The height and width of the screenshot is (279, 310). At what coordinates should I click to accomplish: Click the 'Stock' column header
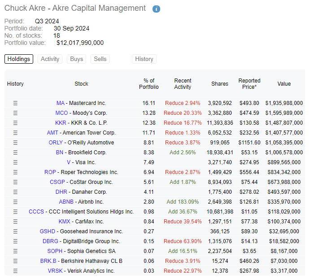(81, 84)
